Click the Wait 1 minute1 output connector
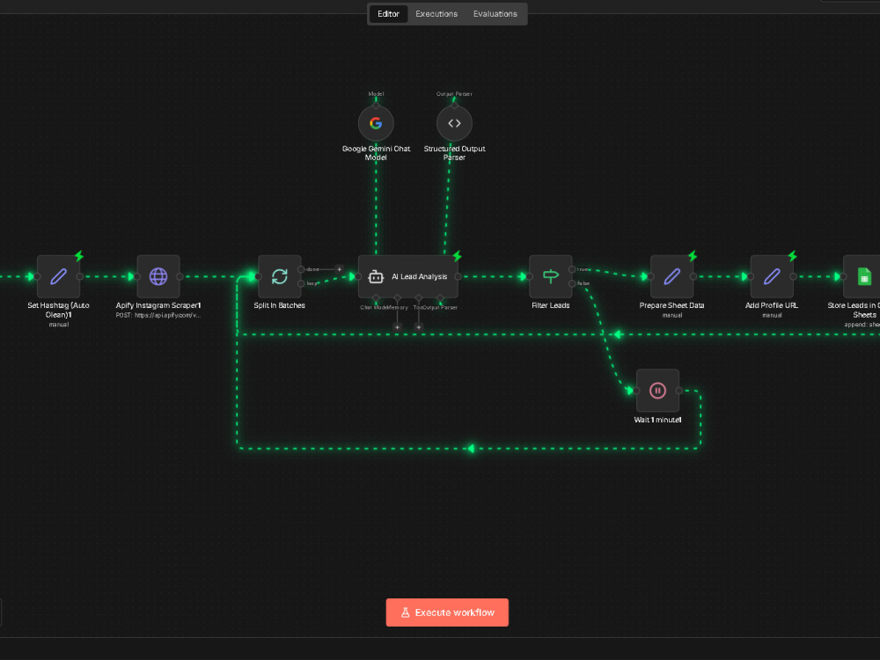Screen dimensions: 880x660 679,391
